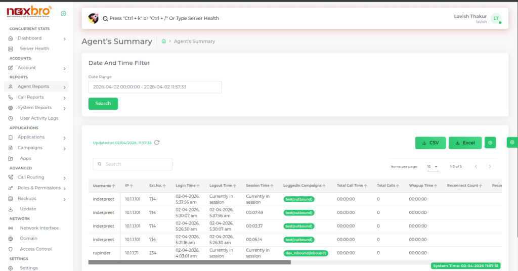This screenshot has height=271, width=518.
Task: Go to next page arrow in pagination
Action: click(x=490, y=166)
